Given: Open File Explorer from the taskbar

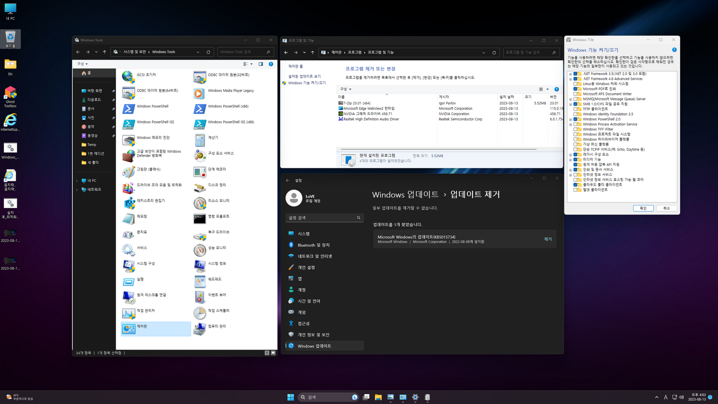Looking at the screenshot, I should pos(378,397).
